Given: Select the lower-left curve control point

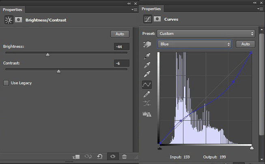Looking at the screenshot, I should coord(181,121).
